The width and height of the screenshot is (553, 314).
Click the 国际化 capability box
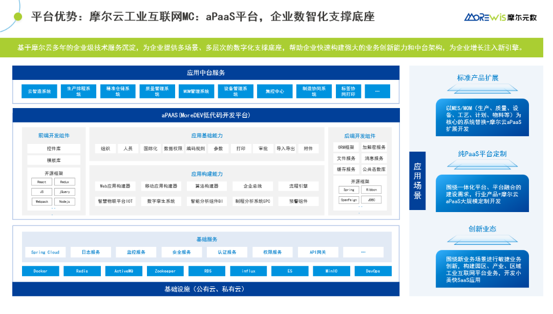[150, 149]
